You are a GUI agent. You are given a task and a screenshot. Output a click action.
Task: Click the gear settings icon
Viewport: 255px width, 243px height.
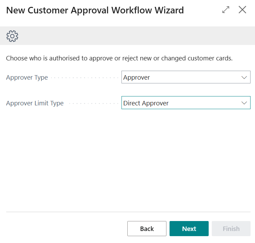pos(12,36)
